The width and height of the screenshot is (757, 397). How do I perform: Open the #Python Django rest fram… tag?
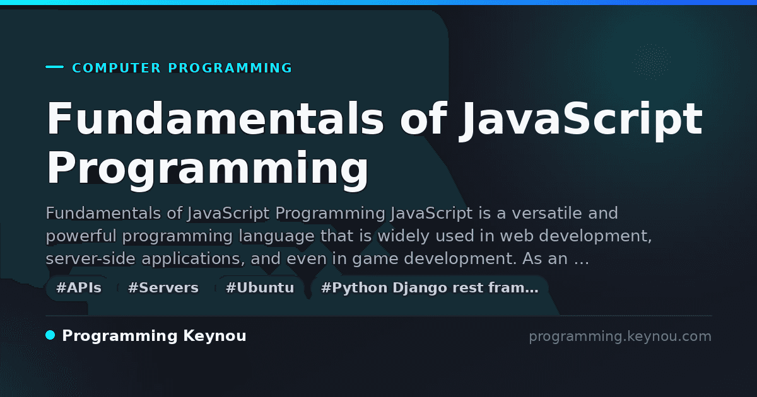430,288
